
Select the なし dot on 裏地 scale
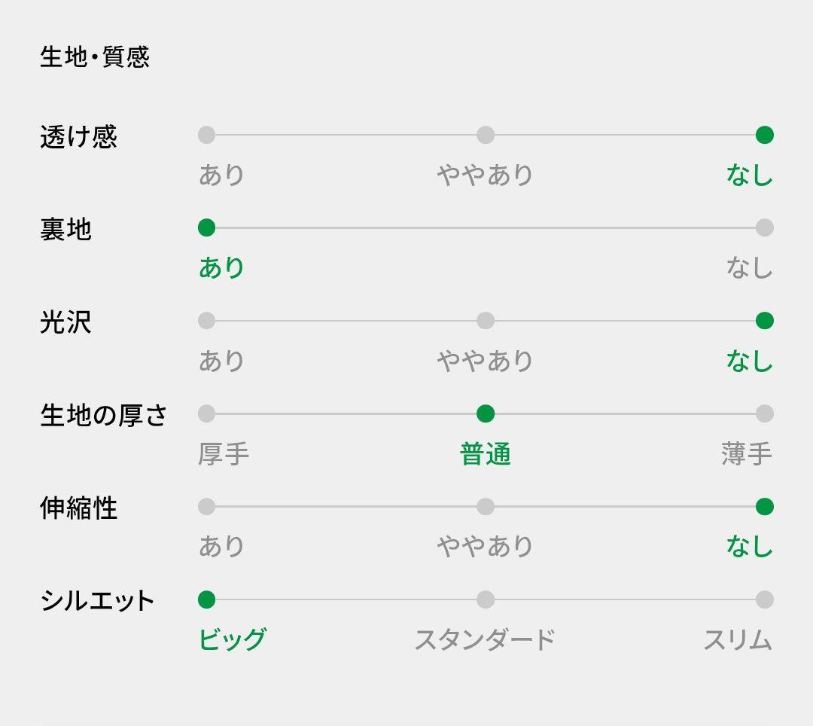pyautogui.click(x=765, y=228)
